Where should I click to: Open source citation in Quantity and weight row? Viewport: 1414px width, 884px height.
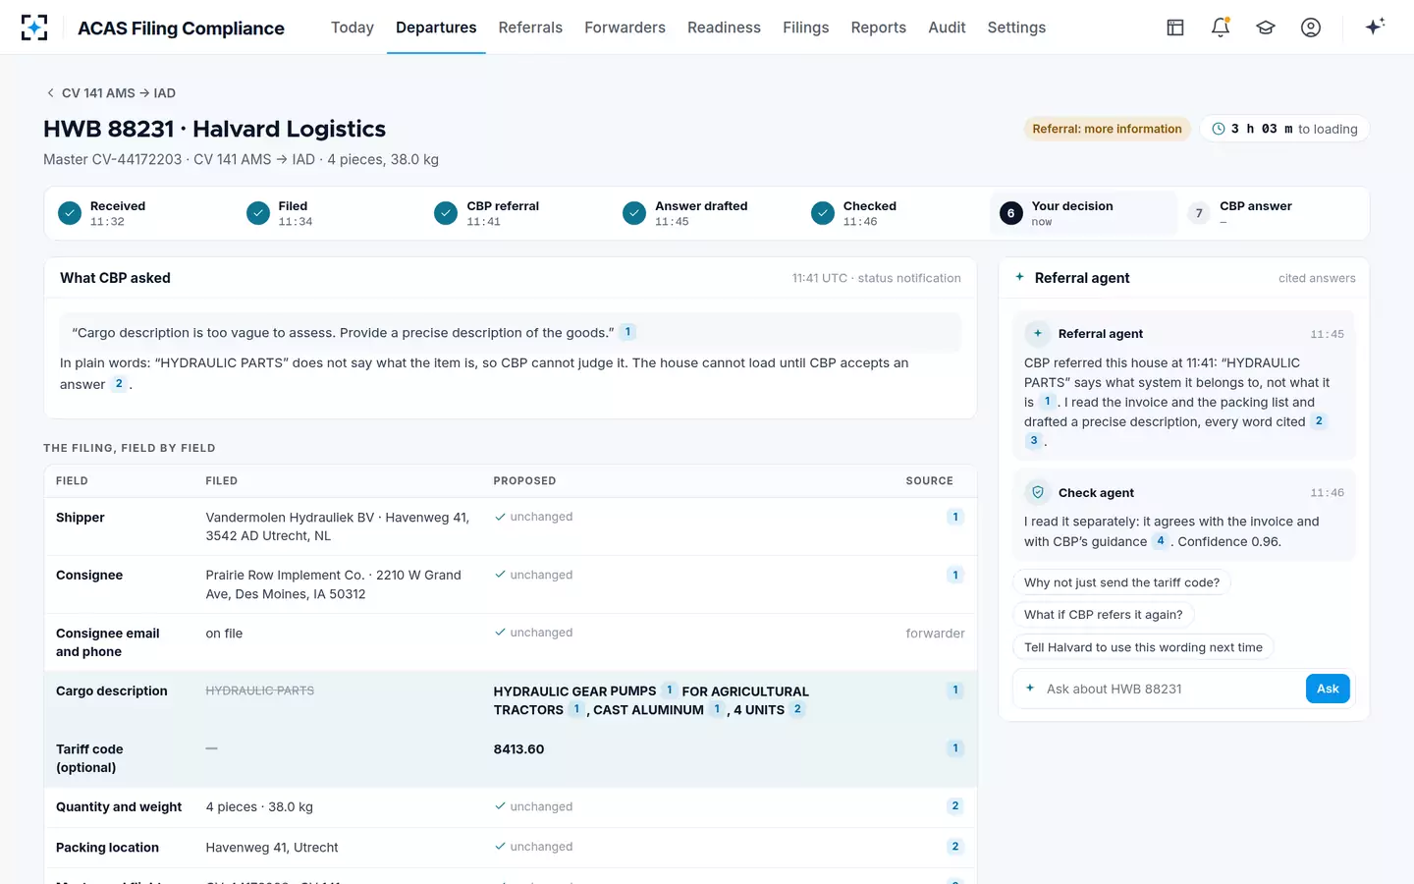954,806
